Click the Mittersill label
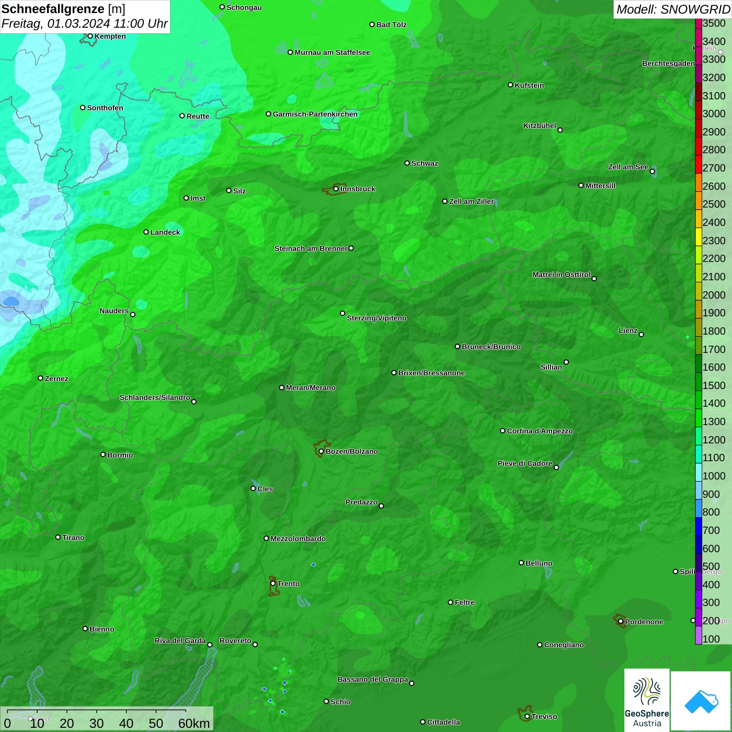Screen dimensions: 732x732 tap(601, 186)
